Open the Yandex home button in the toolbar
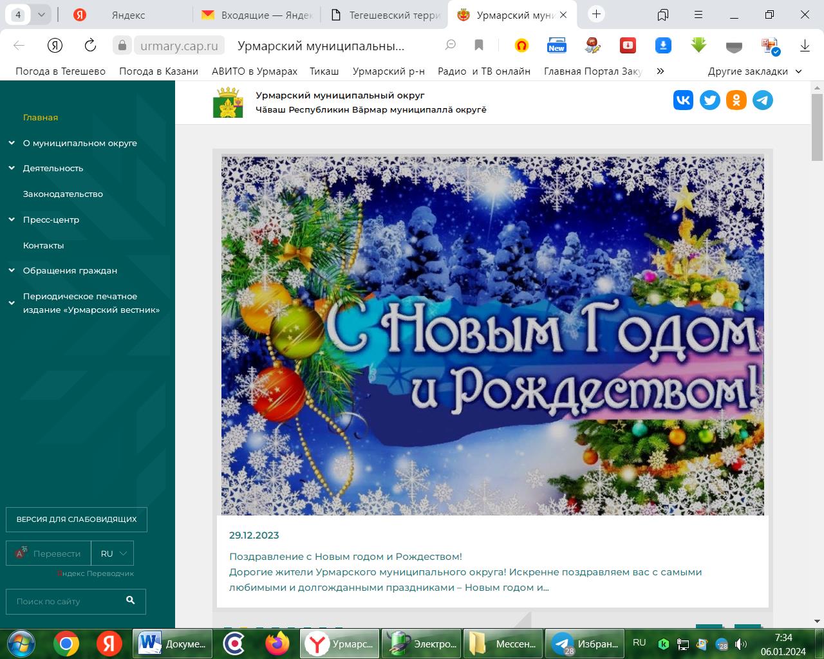824x659 pixels. point(55,45)
